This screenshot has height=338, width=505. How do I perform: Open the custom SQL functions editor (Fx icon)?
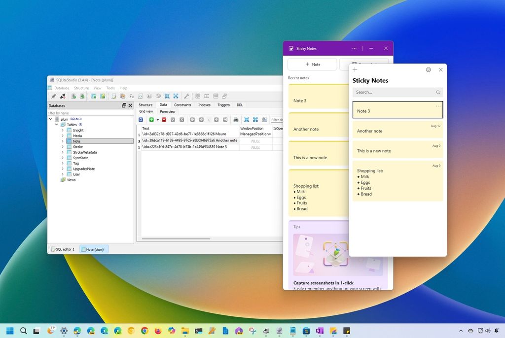[131, 96]
